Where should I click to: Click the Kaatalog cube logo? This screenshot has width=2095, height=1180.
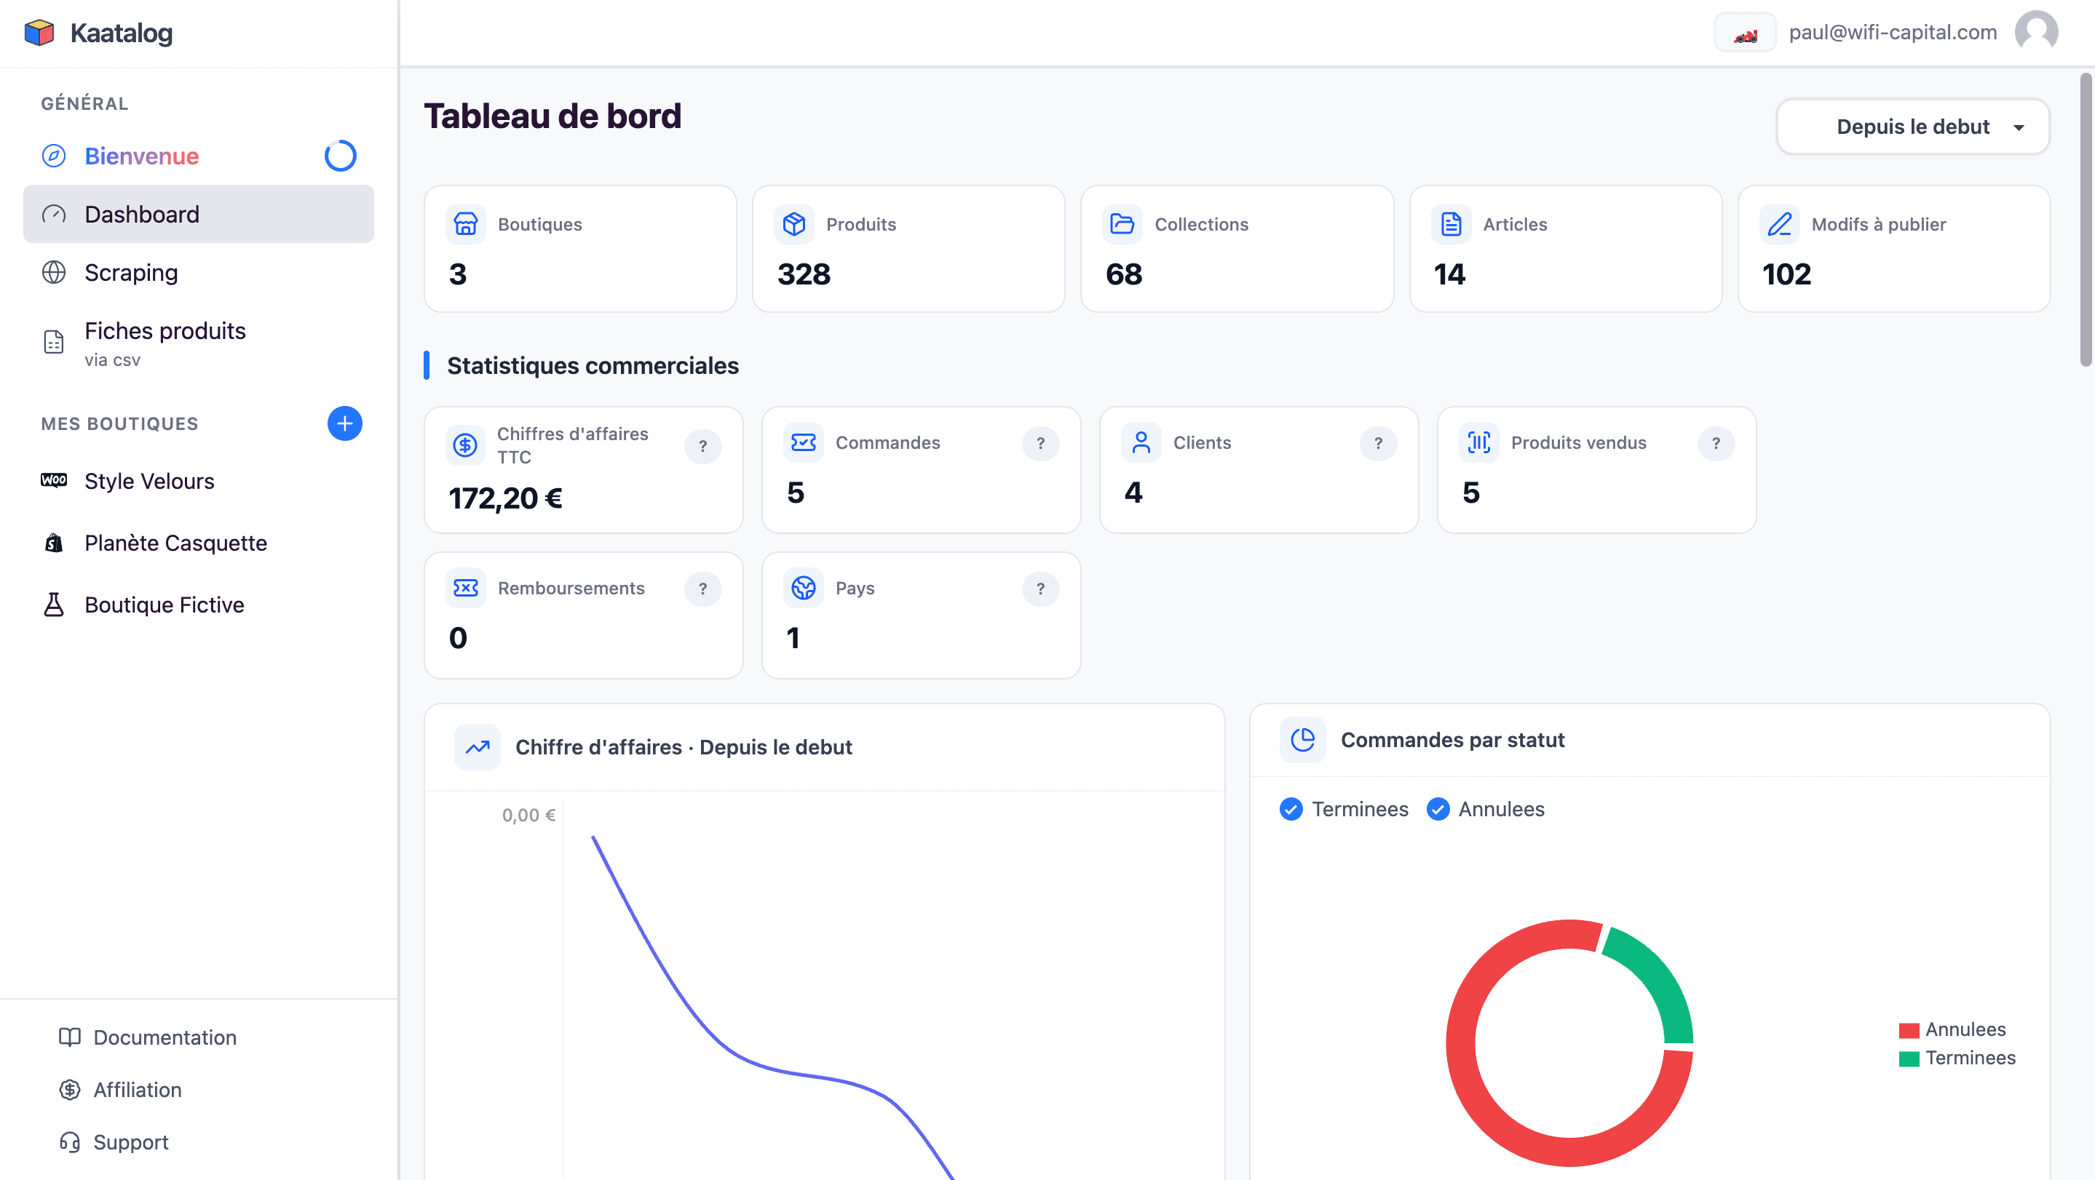point(39,33)
